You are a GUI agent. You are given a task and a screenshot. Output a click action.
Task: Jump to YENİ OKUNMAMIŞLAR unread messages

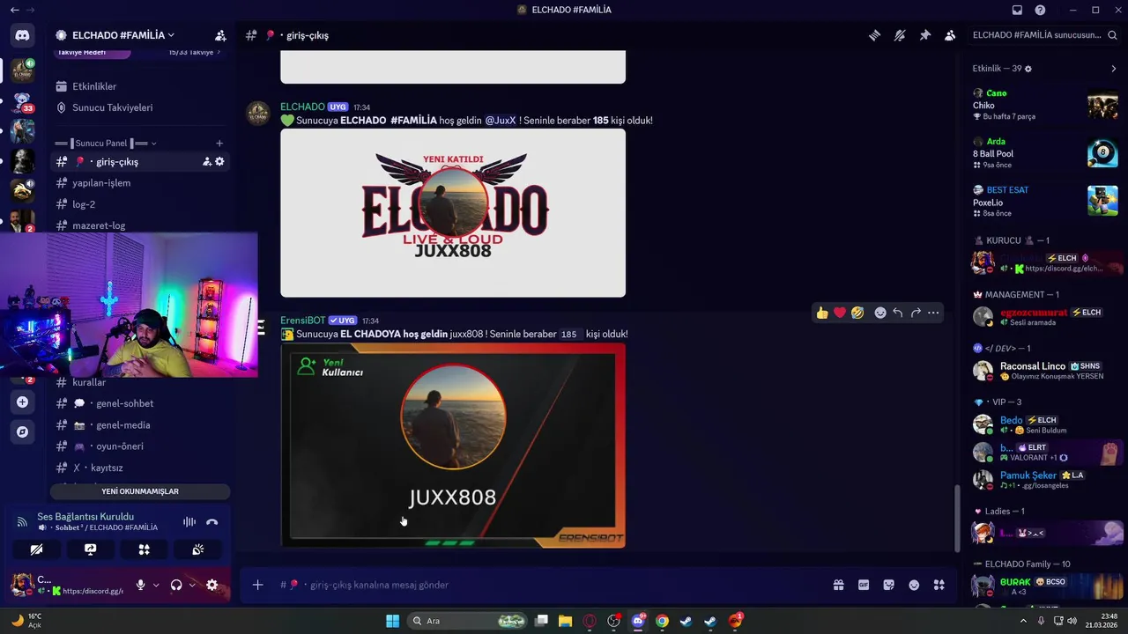click(x=140, y=491)
